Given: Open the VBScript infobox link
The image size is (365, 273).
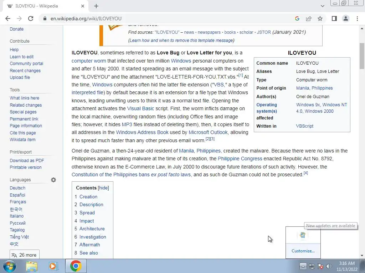Looking at the screenshot, I should click(305, 126).
